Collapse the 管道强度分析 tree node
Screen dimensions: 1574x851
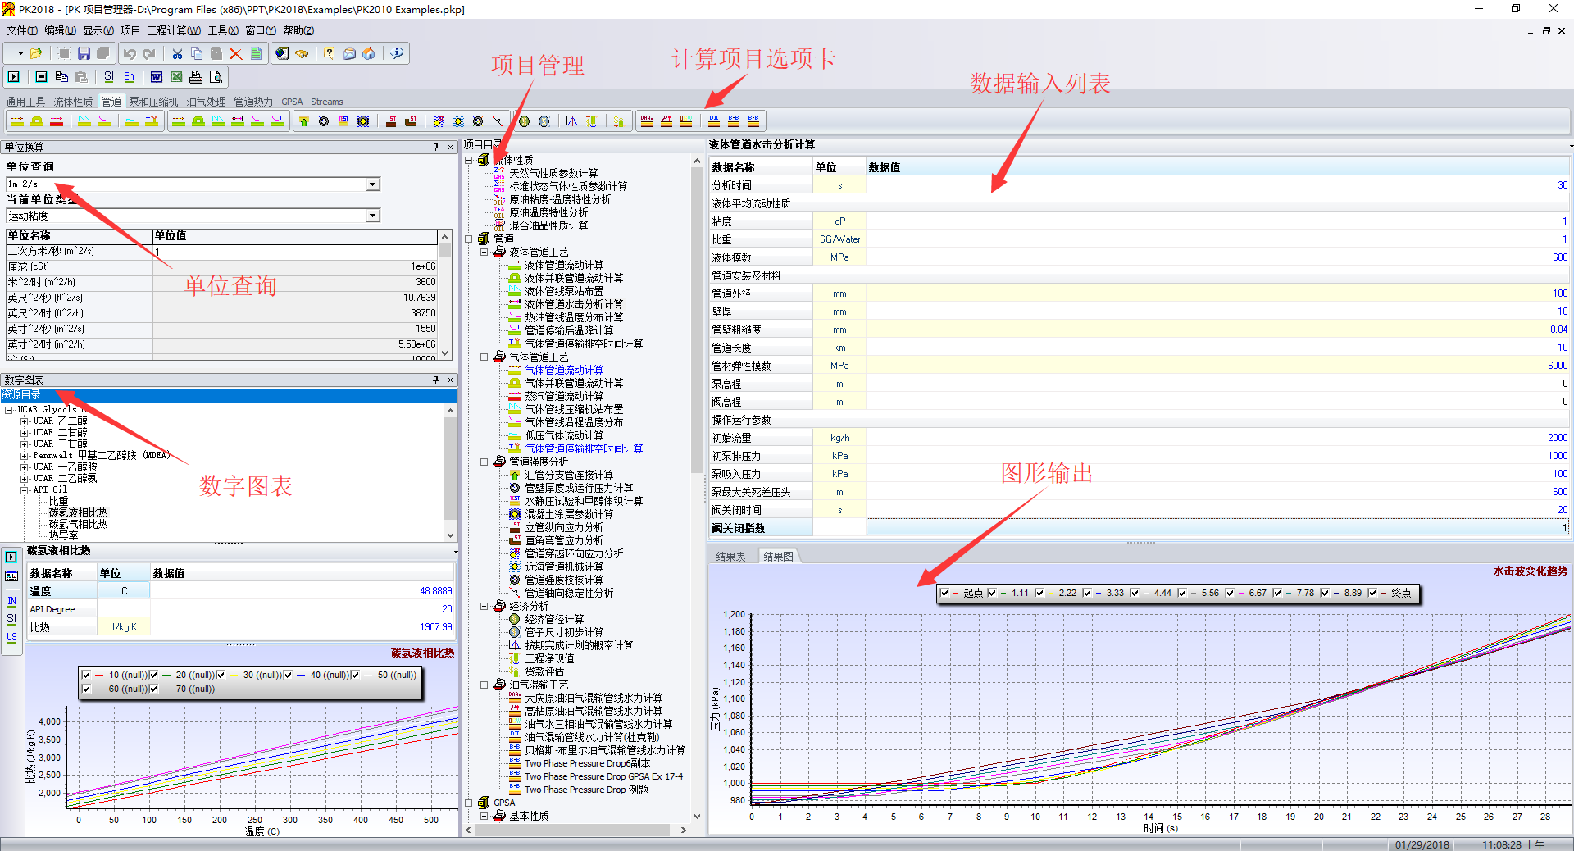(484, 462)
